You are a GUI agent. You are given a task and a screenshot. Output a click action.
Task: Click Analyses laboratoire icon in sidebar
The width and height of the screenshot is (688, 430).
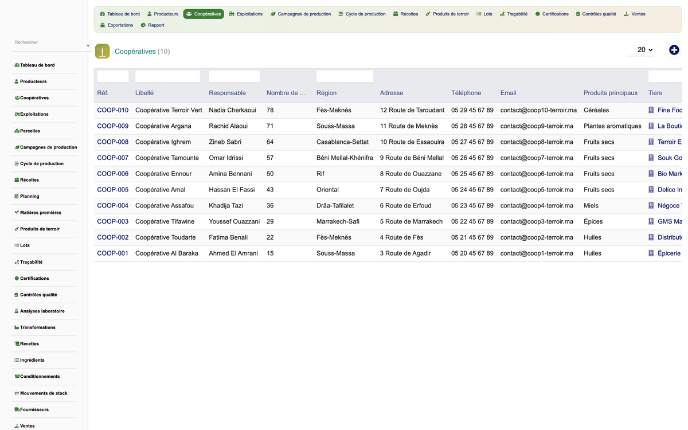point(17,311)
